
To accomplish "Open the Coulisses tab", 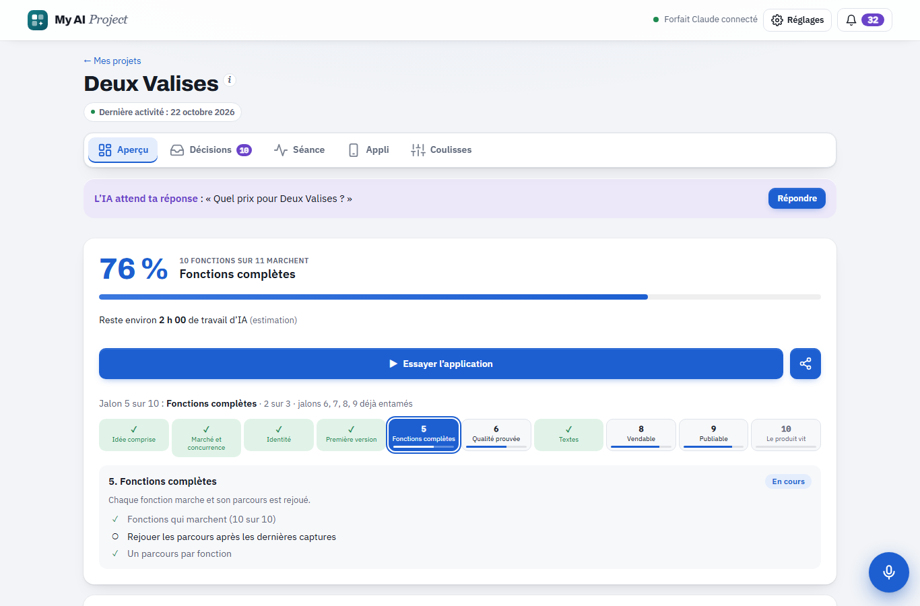I will [441, 150].
